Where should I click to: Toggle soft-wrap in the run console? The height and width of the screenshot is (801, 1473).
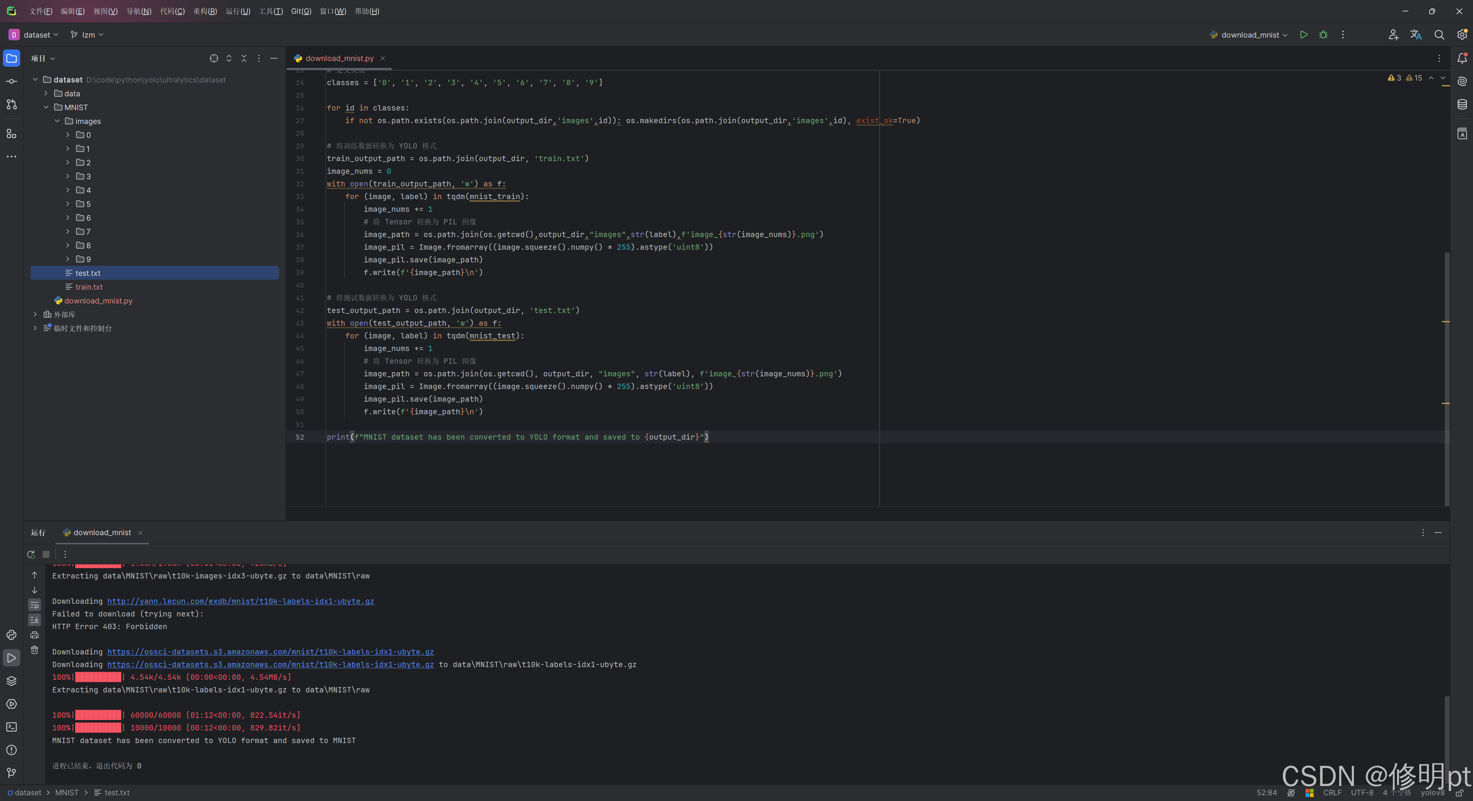[34, 605]
